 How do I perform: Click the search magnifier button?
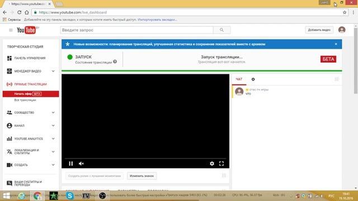pos(222,30)
